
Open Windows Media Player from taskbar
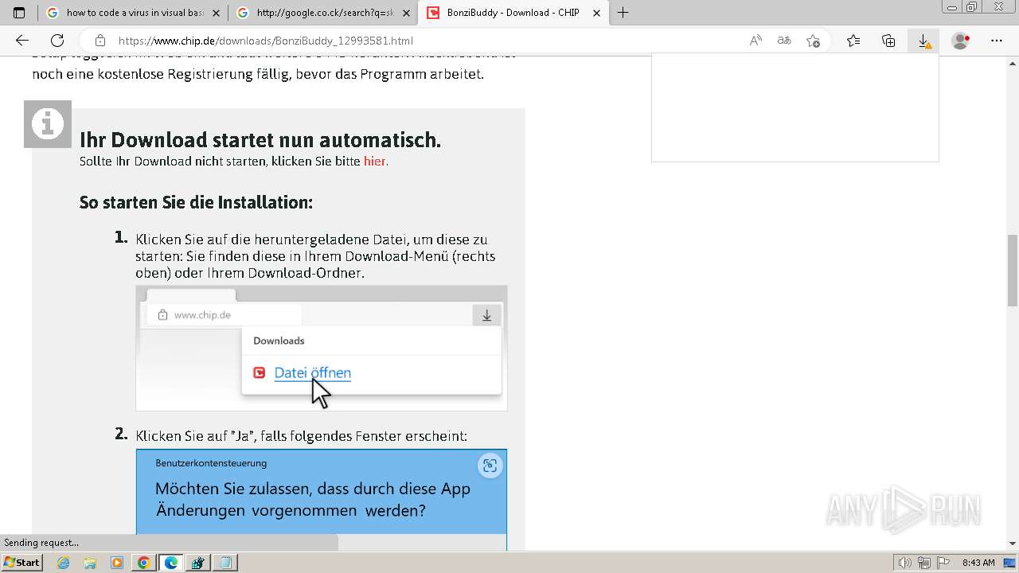pos(117,563)
